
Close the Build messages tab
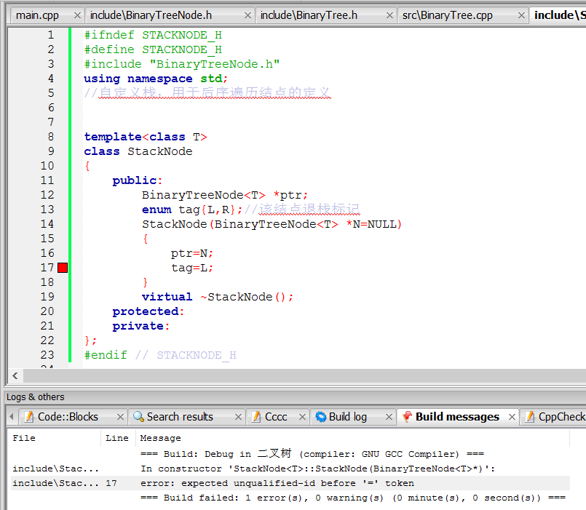pos(512,417)
